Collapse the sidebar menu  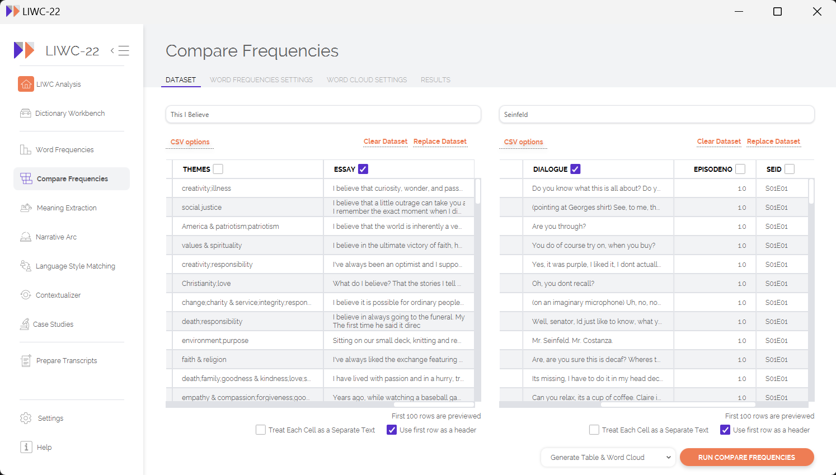(x=120, y=50)
